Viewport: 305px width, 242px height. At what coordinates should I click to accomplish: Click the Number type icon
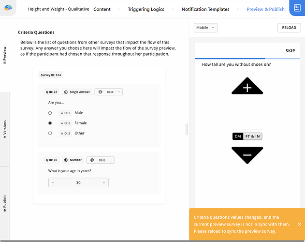point(66,160)
